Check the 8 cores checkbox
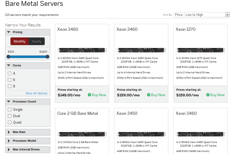Image resolution: width=237 pixels, height=154 pixels. tap(9, 86)
